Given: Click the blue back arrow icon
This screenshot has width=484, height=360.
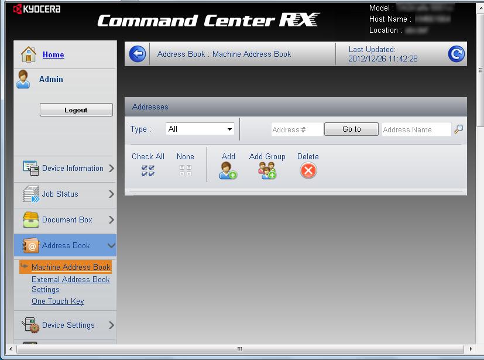Looking at the screenshot, I should tap(138, 54).
